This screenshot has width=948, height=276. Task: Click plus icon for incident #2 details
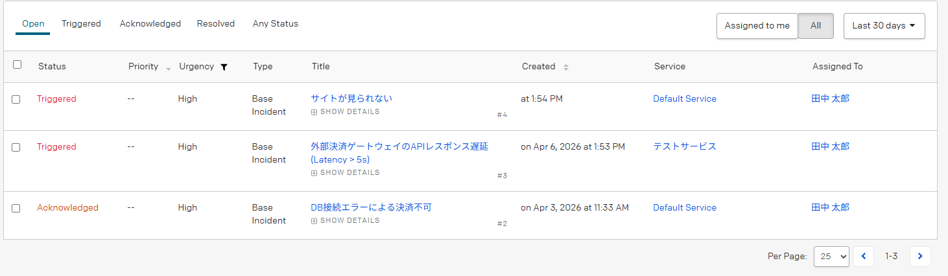point(314,221)
